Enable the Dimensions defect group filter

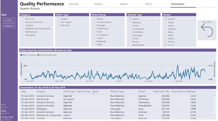94,29
